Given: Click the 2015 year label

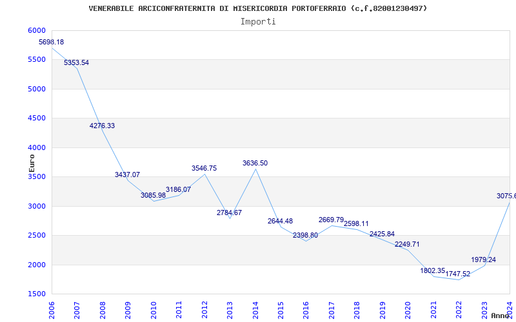Looking at the screenshot, I should coord(281,310).
